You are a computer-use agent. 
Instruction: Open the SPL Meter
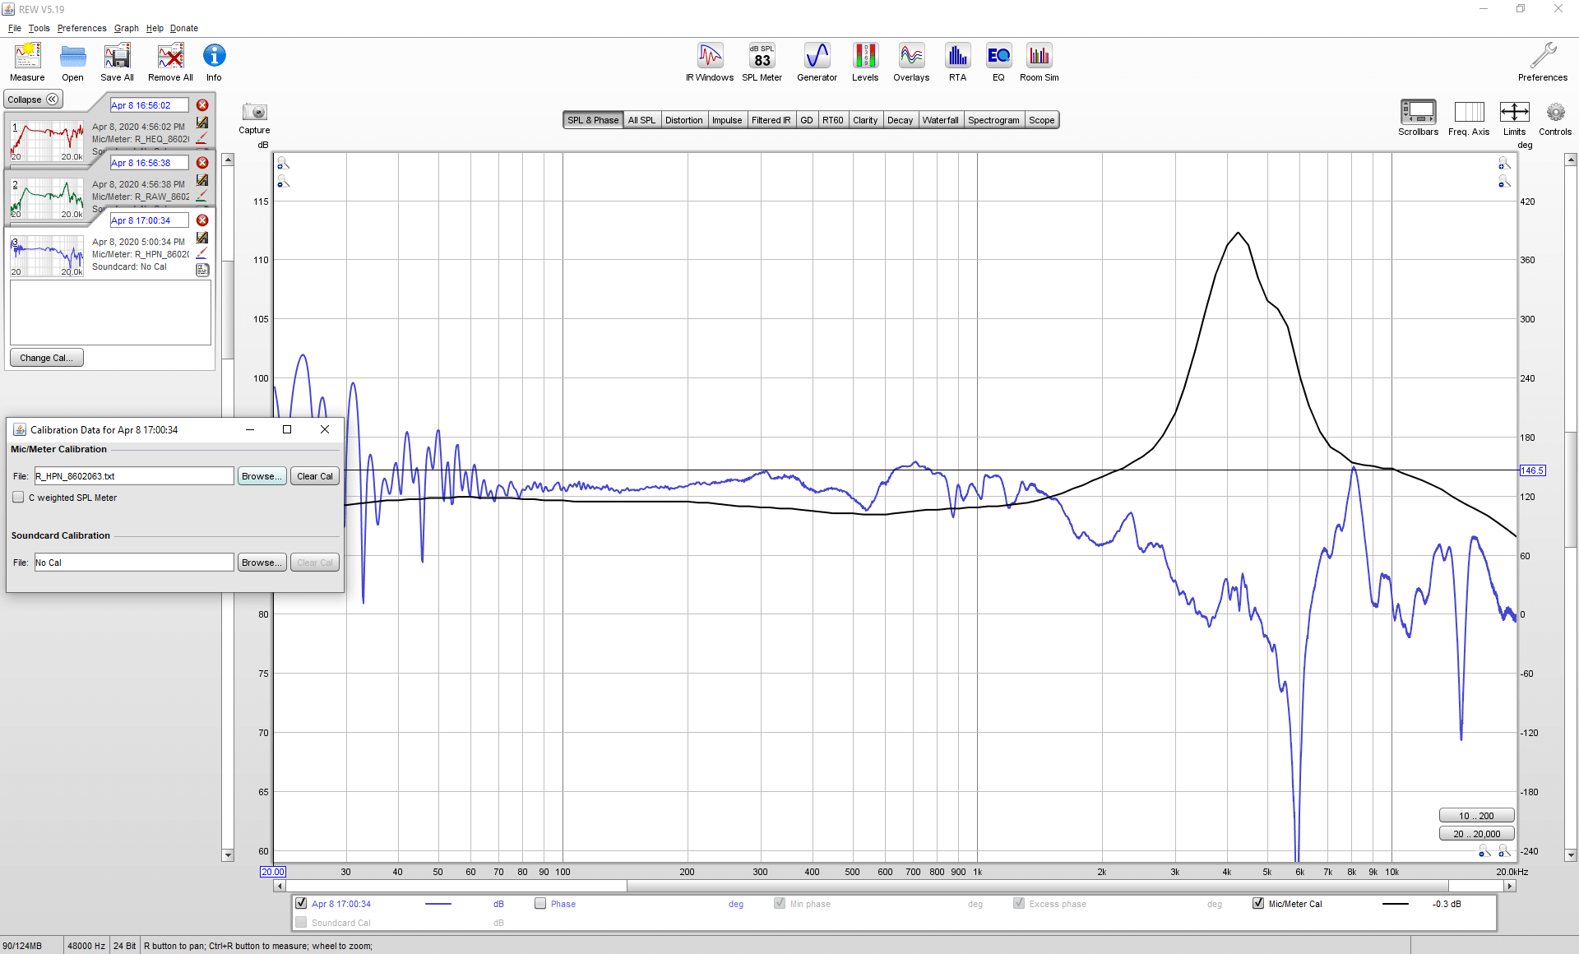click(x=762, y=63)
